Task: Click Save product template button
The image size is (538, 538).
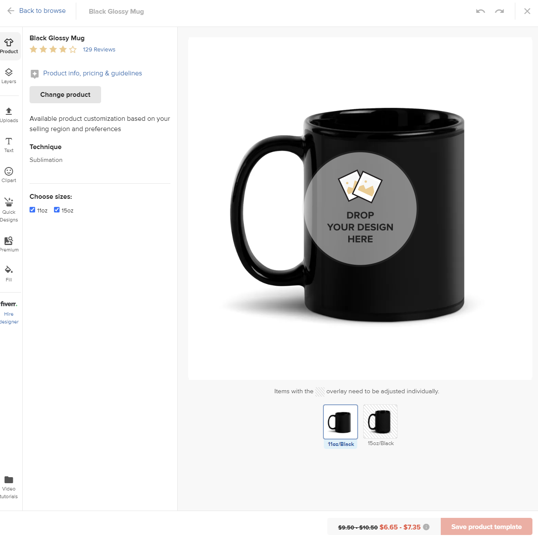Action: (x=487, y=527)
